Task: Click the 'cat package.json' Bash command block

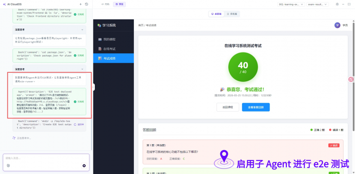Action: point(49,56)
